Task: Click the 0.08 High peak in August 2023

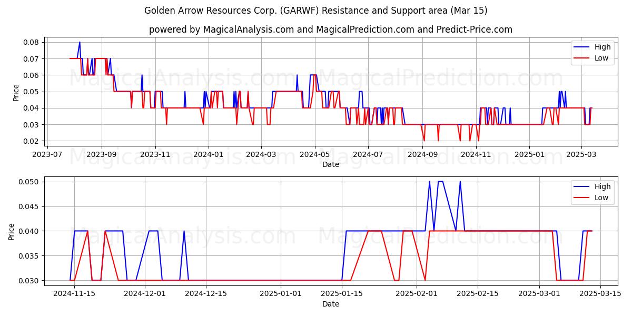Action: coord(80,42)
